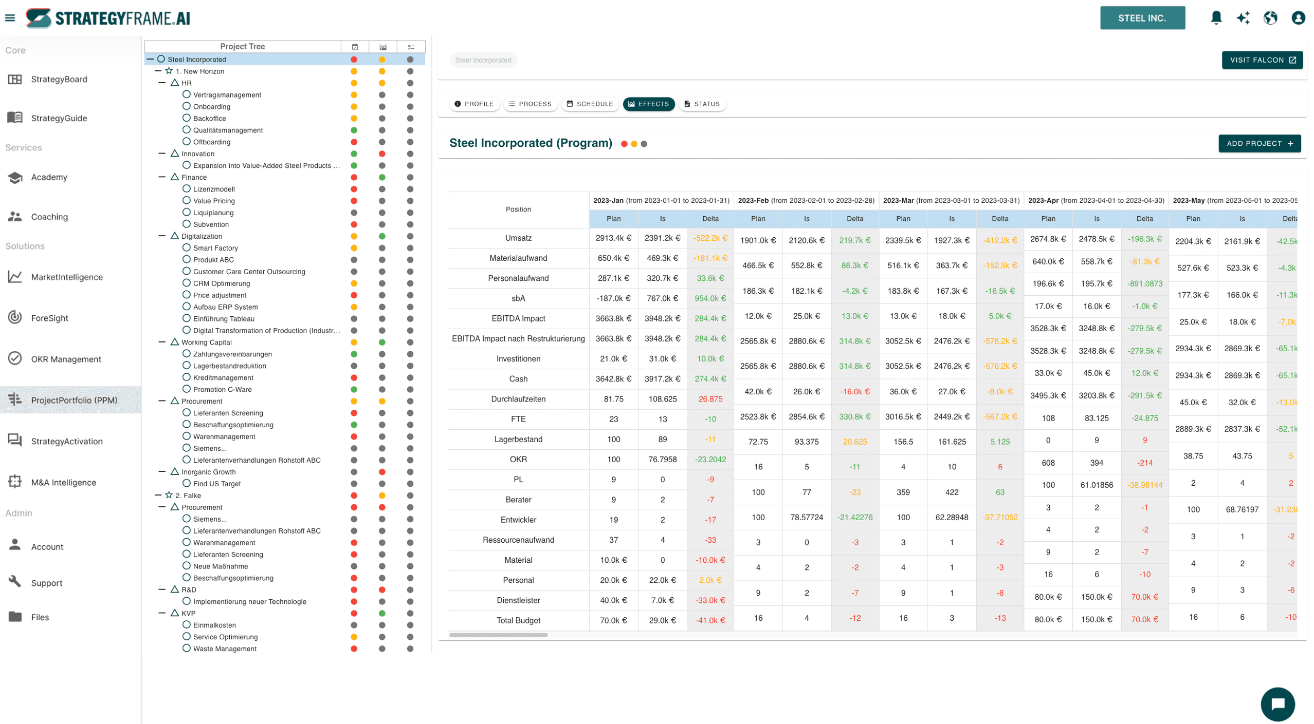This screenshot has width=1314, height=724.
Task: Collapse the KVP branch
Action: pos(162,613)
